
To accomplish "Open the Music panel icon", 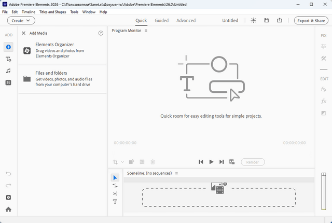I will click(x=8, y=71).
